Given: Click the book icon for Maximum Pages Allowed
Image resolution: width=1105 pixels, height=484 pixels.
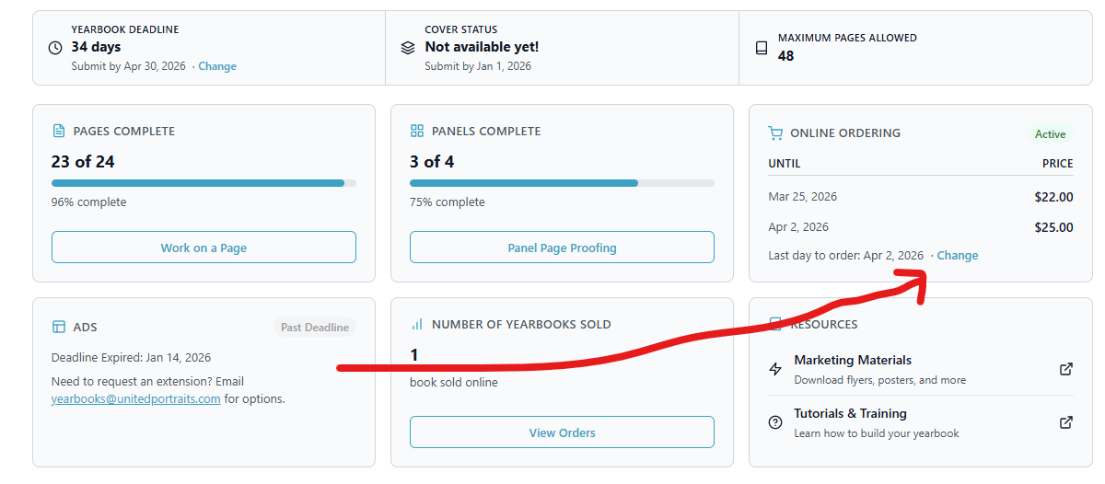Looking at the screenshot, I should coord(761,48).
